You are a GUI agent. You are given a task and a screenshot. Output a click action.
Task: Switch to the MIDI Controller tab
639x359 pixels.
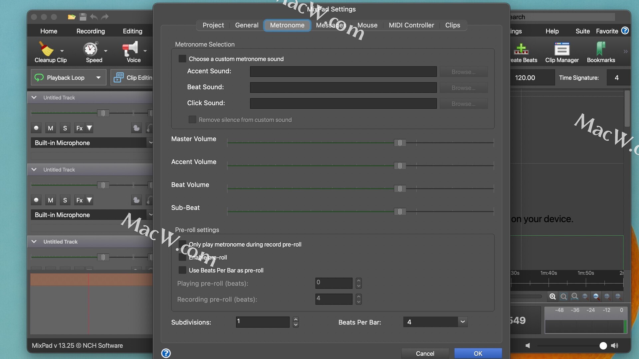coord(411,25)
